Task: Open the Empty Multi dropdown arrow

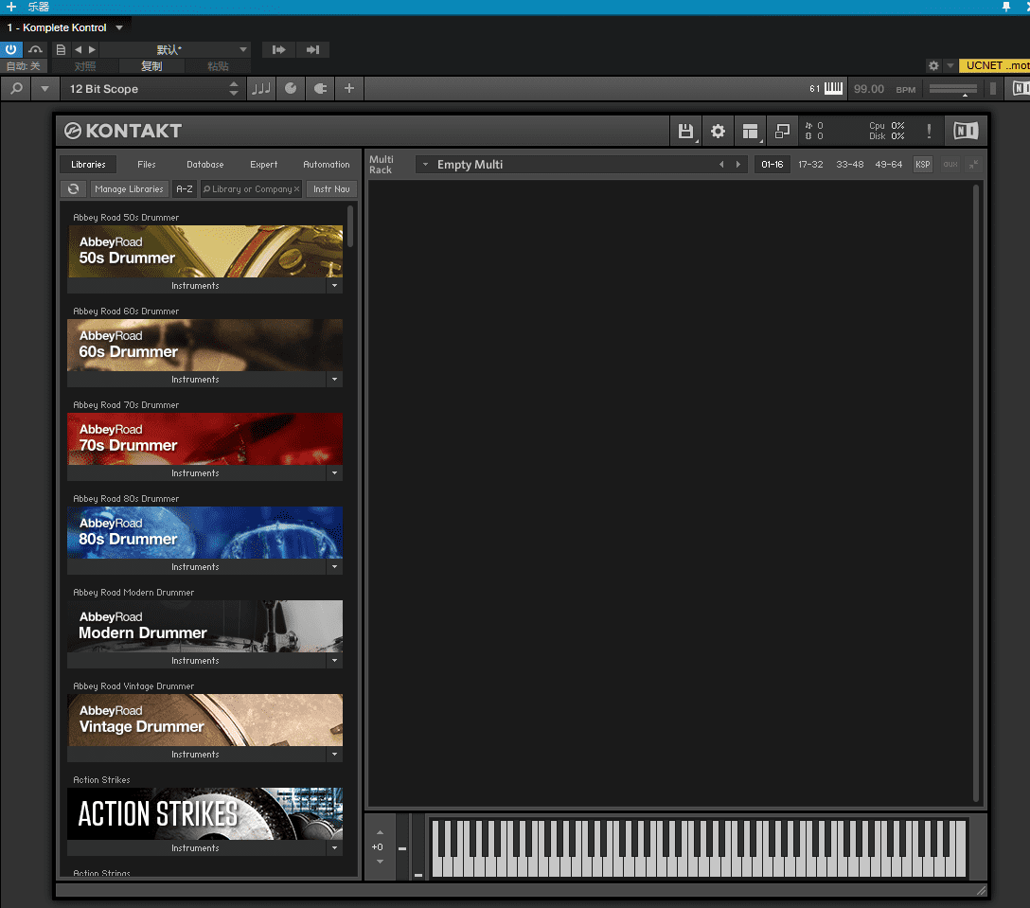Action: 425,164
